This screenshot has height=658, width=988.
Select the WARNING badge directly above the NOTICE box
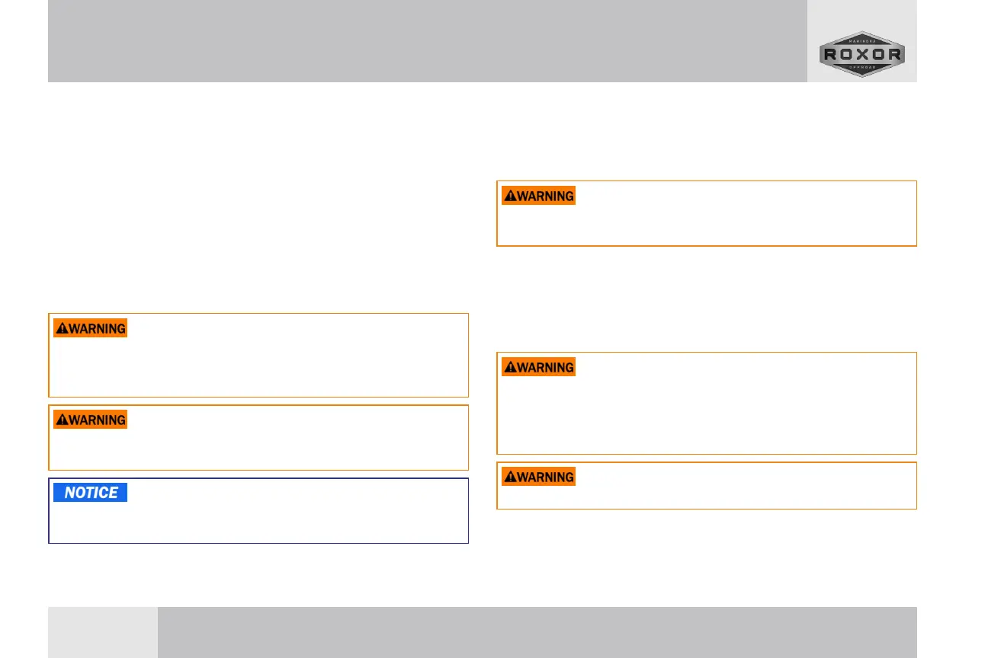coord(90,420)
